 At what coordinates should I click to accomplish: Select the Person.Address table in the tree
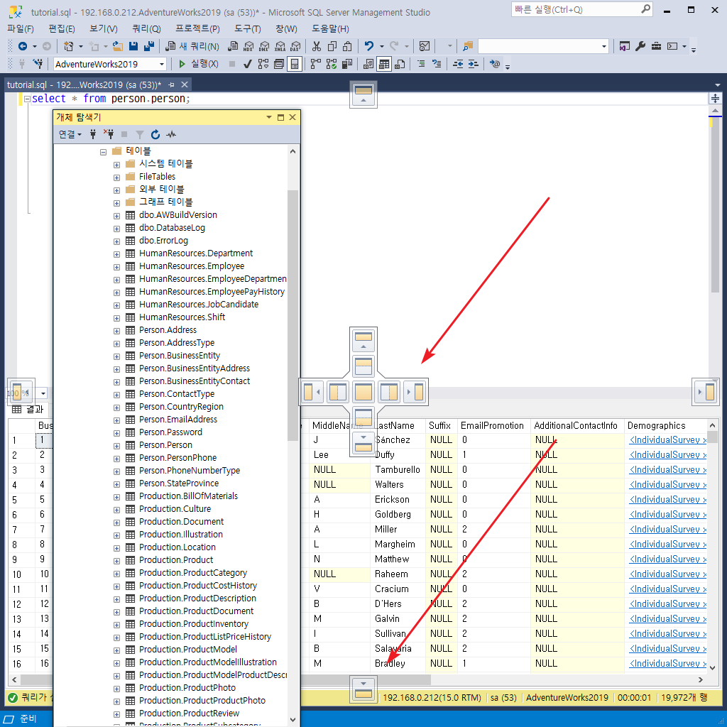168,330
